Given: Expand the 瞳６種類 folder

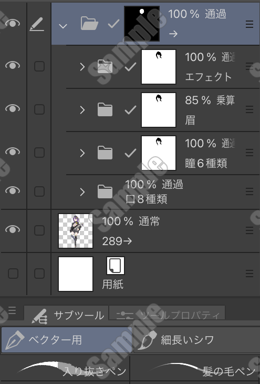Looking at the screenshot, I should [82, 153].
